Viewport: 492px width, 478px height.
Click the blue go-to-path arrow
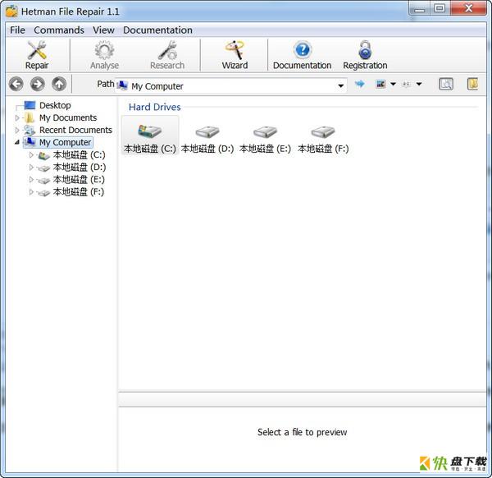pyautogui.click(x=360, y=84)
